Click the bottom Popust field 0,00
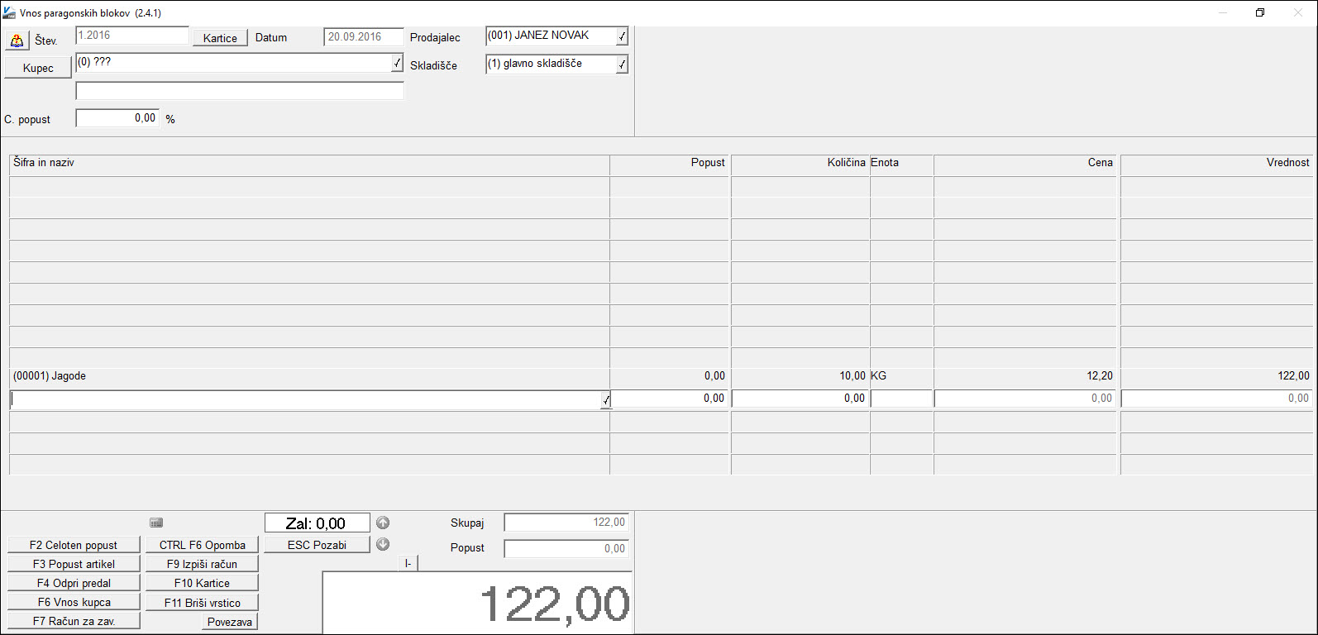This screenshot has width=1318, height=635. click(566, 549)
